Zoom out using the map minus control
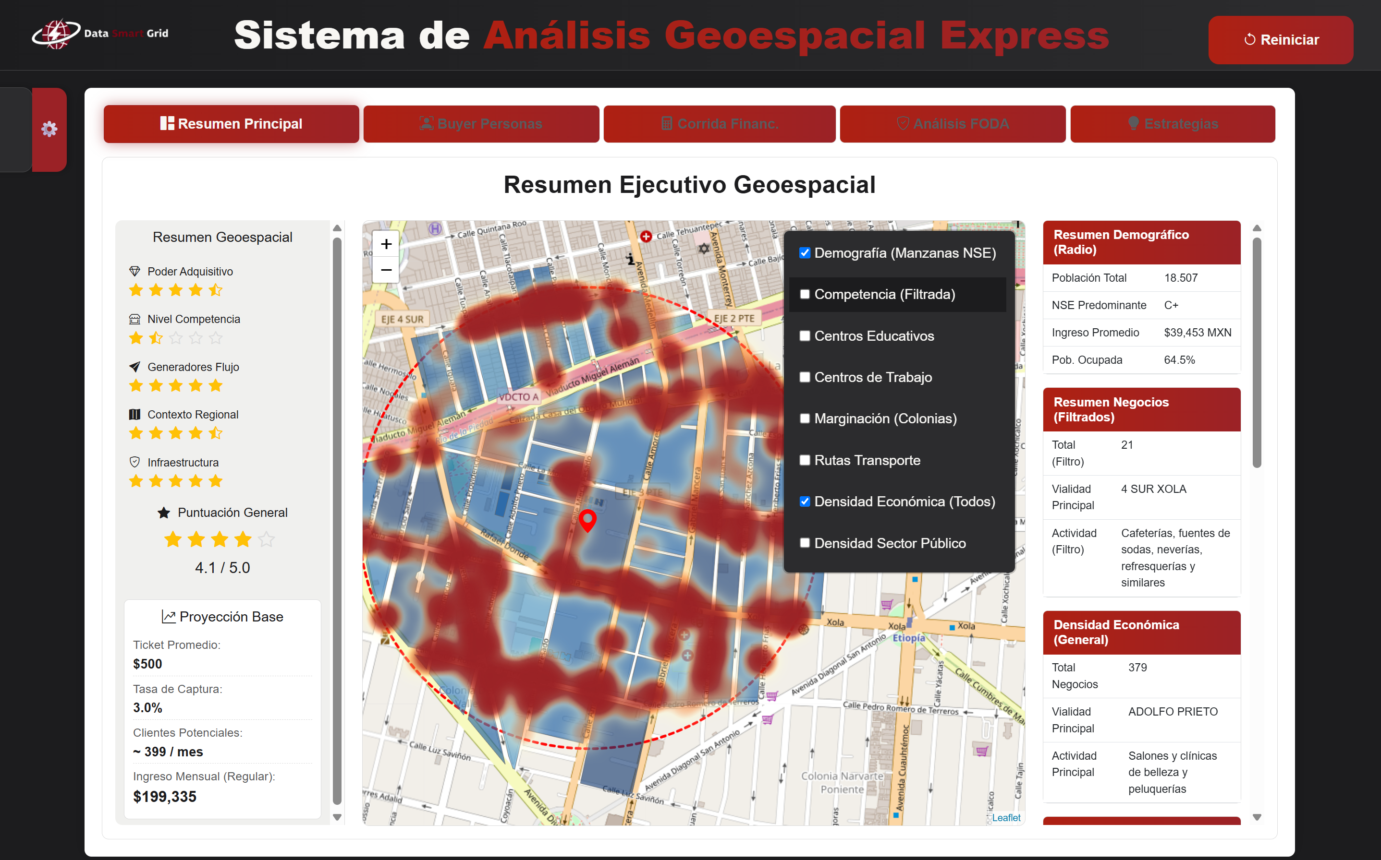The image size is (1381, 860). pos(386,270)
